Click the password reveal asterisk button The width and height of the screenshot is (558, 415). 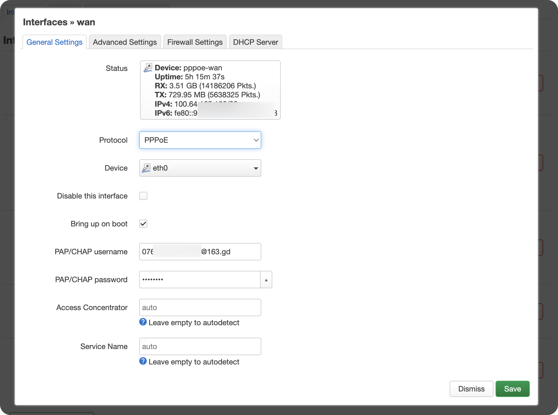pyautogui.click(x=266, y=280)
